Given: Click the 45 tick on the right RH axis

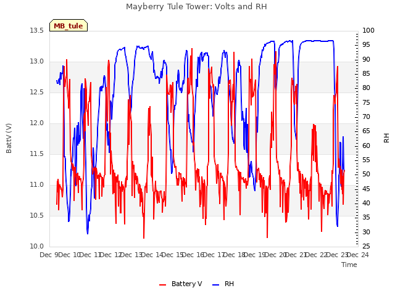Looking at the screenshot, I should pos(366,189).
